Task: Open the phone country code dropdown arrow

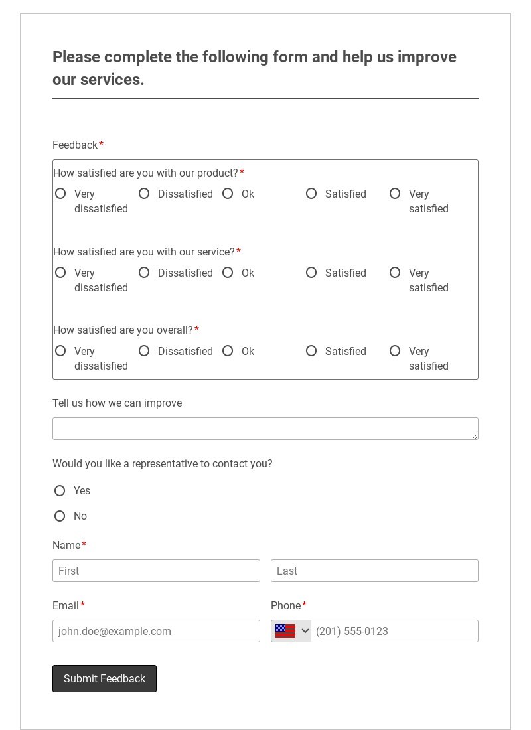Action: click(x=305, y=631)
